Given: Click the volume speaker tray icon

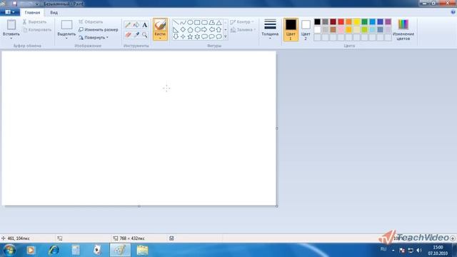Looking at the screenshot, I should 419,251.
